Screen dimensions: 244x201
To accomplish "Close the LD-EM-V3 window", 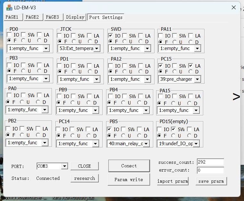I will point(233,7).
